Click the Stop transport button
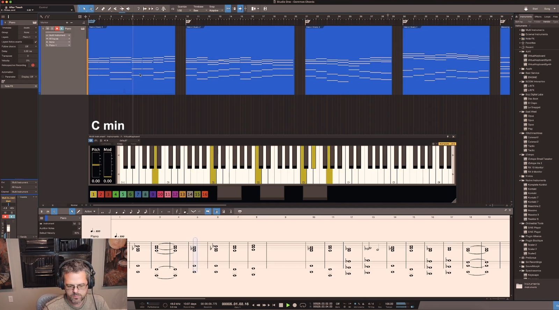Image resolution: width=559 pixels, height=310 pixels. (281, 305)
